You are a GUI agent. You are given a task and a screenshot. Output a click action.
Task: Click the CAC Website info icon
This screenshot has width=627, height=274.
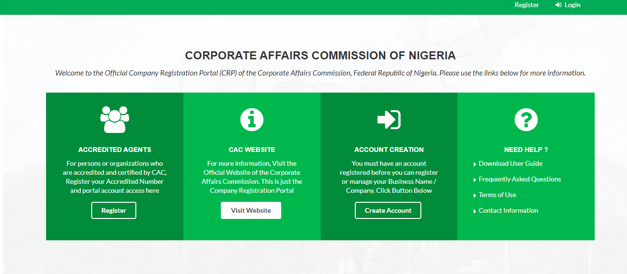click(x=252, y=119)
